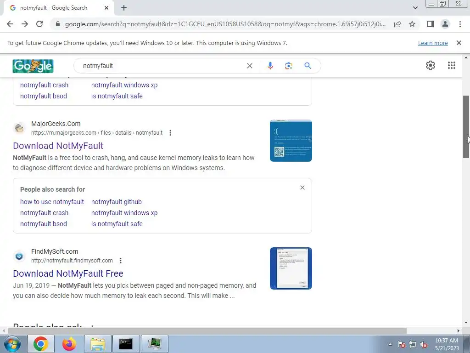
Task: Select lower notmyfault crash suggestion
Action: pyautogui.click(x=44, y=213)
